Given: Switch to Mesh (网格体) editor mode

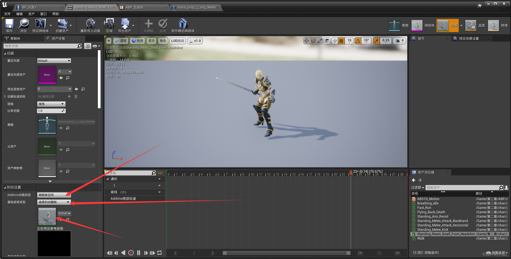Looking at the screenshot, I should pyautogui.click(x=423, y=25).
